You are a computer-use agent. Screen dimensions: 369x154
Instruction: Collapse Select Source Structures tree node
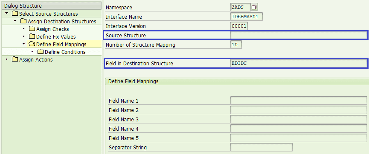pyautogui.click(x=6, y=14)
